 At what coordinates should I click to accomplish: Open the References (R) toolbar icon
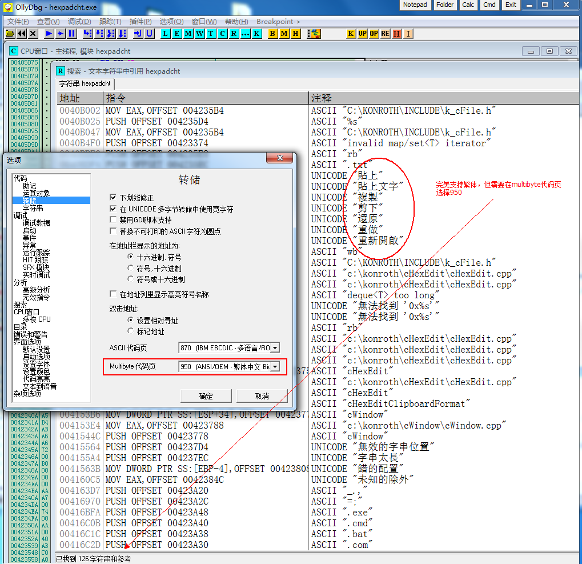click(x=234, y=34)
